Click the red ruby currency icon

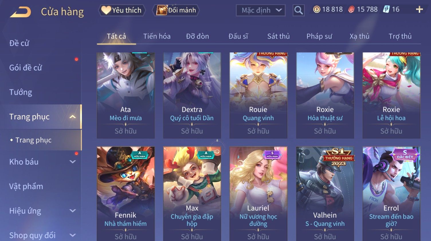pos(351,9)
